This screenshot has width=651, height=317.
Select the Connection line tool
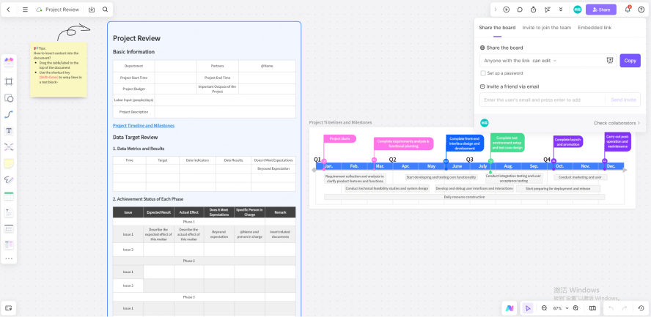tap(9, 115)
